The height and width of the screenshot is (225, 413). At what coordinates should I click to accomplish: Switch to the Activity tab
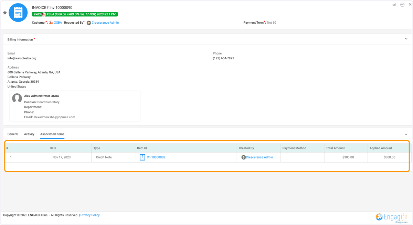pyautogui.click(x=29, y=134)
